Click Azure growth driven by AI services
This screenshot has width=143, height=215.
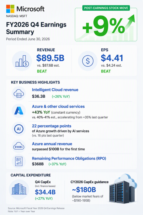[61, 131]
